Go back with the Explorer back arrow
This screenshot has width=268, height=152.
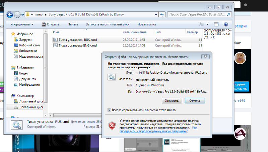tap(10, 15)
